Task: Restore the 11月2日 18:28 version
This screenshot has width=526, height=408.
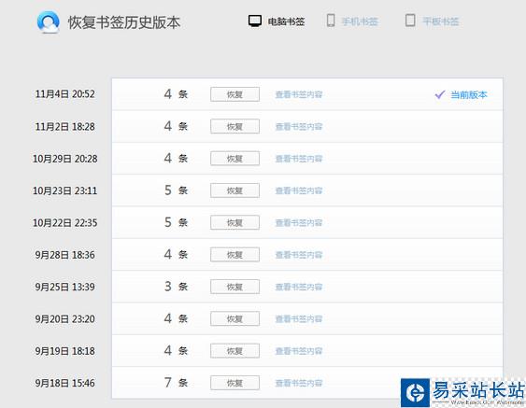Action: click(x=235, y=126)
